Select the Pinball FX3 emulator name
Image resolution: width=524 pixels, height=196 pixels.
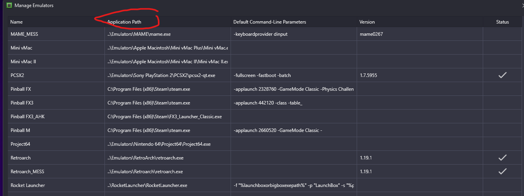point(22,103)
